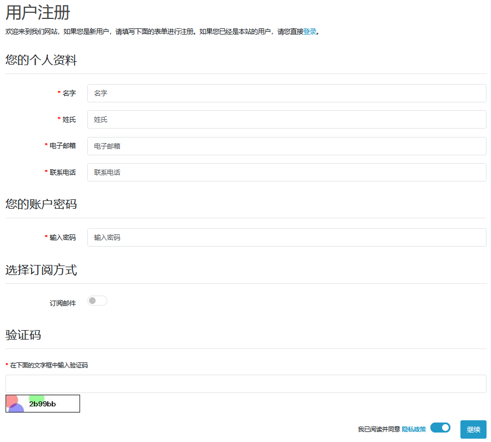The height and width of the screenshot is (442, 491).
Task: Click the 2b99bb captcha image
Action: point(43,404)
